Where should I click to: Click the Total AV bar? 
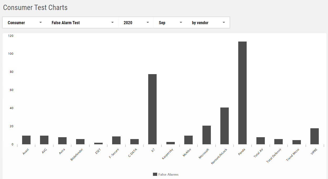[x=261, y=141]
